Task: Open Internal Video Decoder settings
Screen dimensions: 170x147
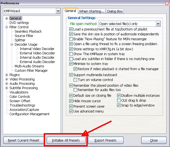Action: (37, 49)
